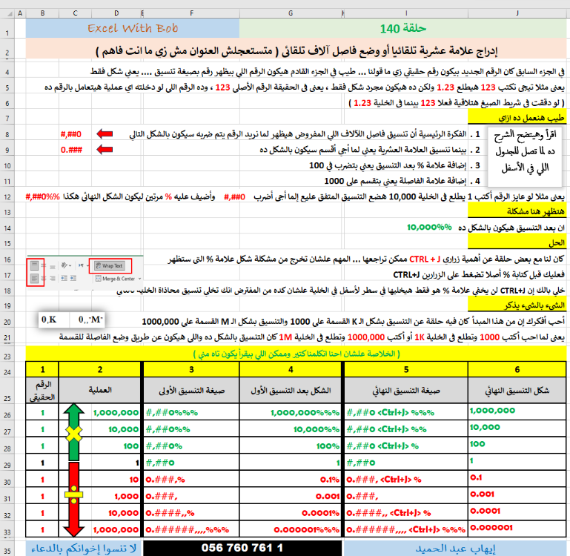This screenshot has height=556, width=570.
Task: Click the 'إيهاب عبد الحميد' author cell
Action: [455, 548]
